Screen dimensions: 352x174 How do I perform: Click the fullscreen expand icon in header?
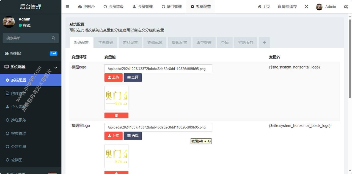coord(306,7)
